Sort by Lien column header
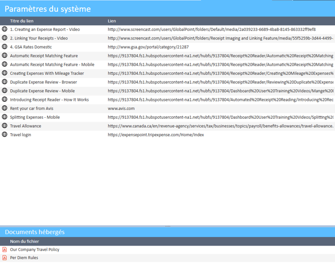 [x=111, y=21]
